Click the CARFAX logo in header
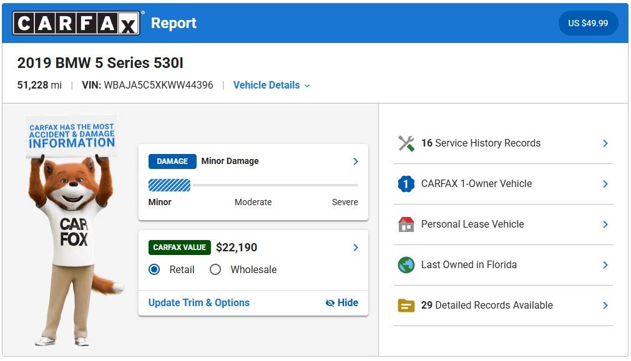 pos(76,23)
